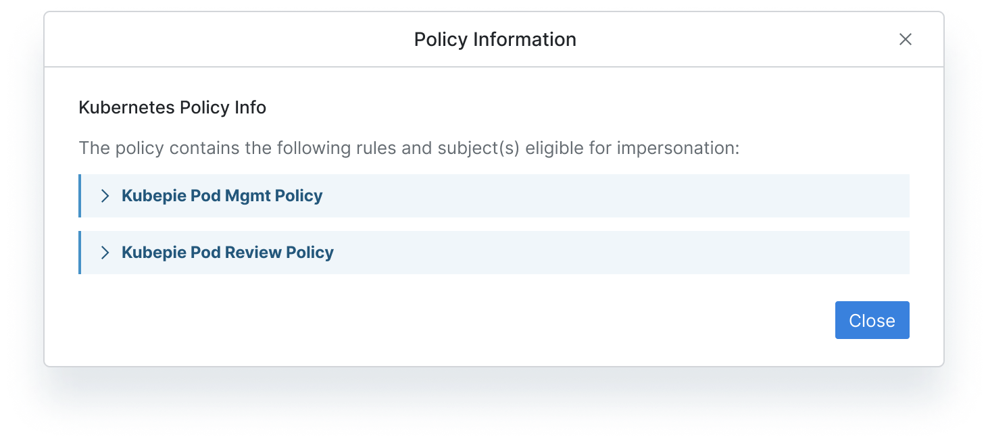988x443 pixels.
Task: Dismiss dialog with the X icon
Action: [x=906, y=39]
